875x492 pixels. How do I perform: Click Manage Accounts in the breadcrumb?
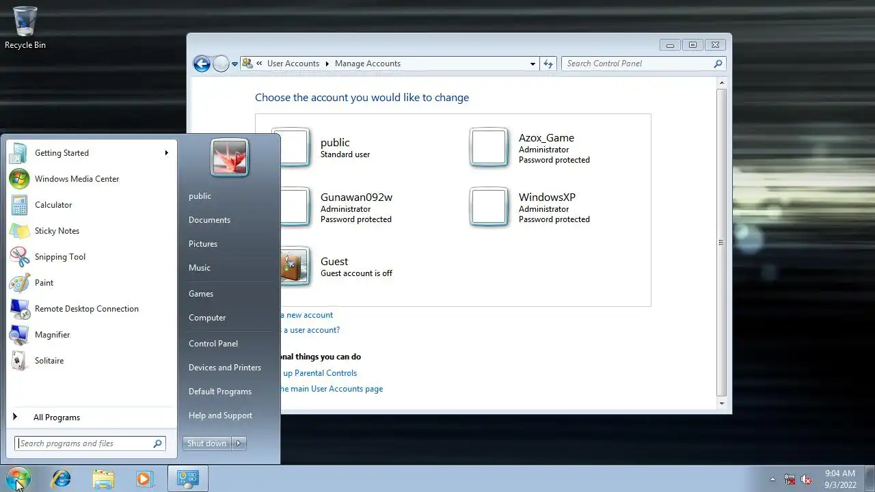[x=368, y=64]
